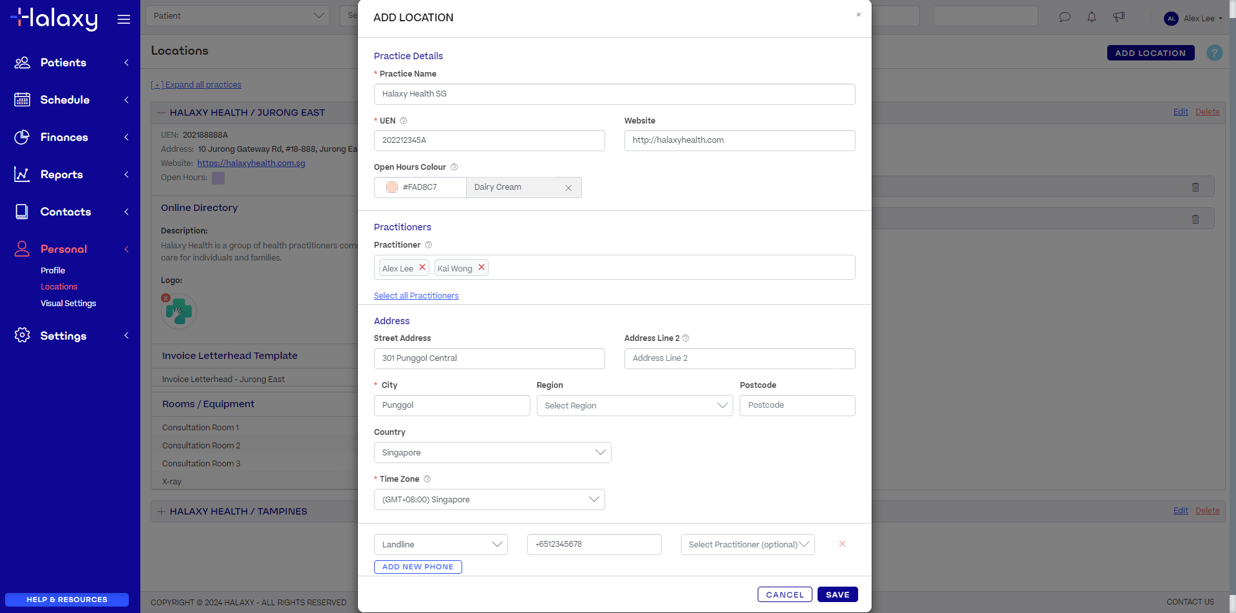Open the hamburger menu next to Halaxy logo
1236x613 pixels.
click(124, 19)
